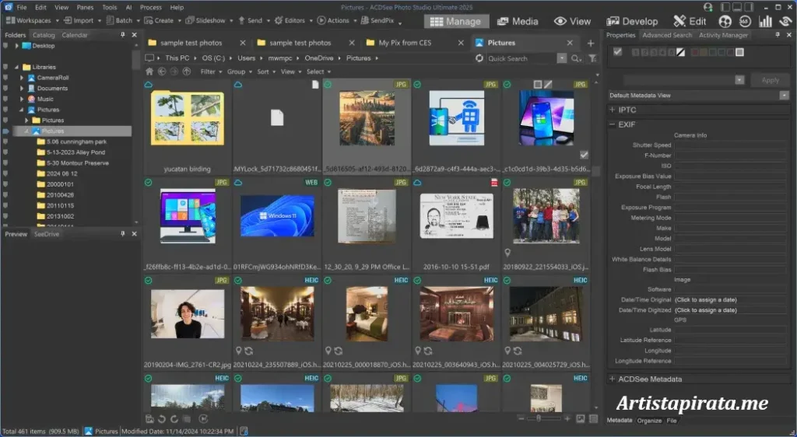The image size is (797, 437).
Task: Open the eye-with-arrow mode icon
Action: tap(785, 21)
